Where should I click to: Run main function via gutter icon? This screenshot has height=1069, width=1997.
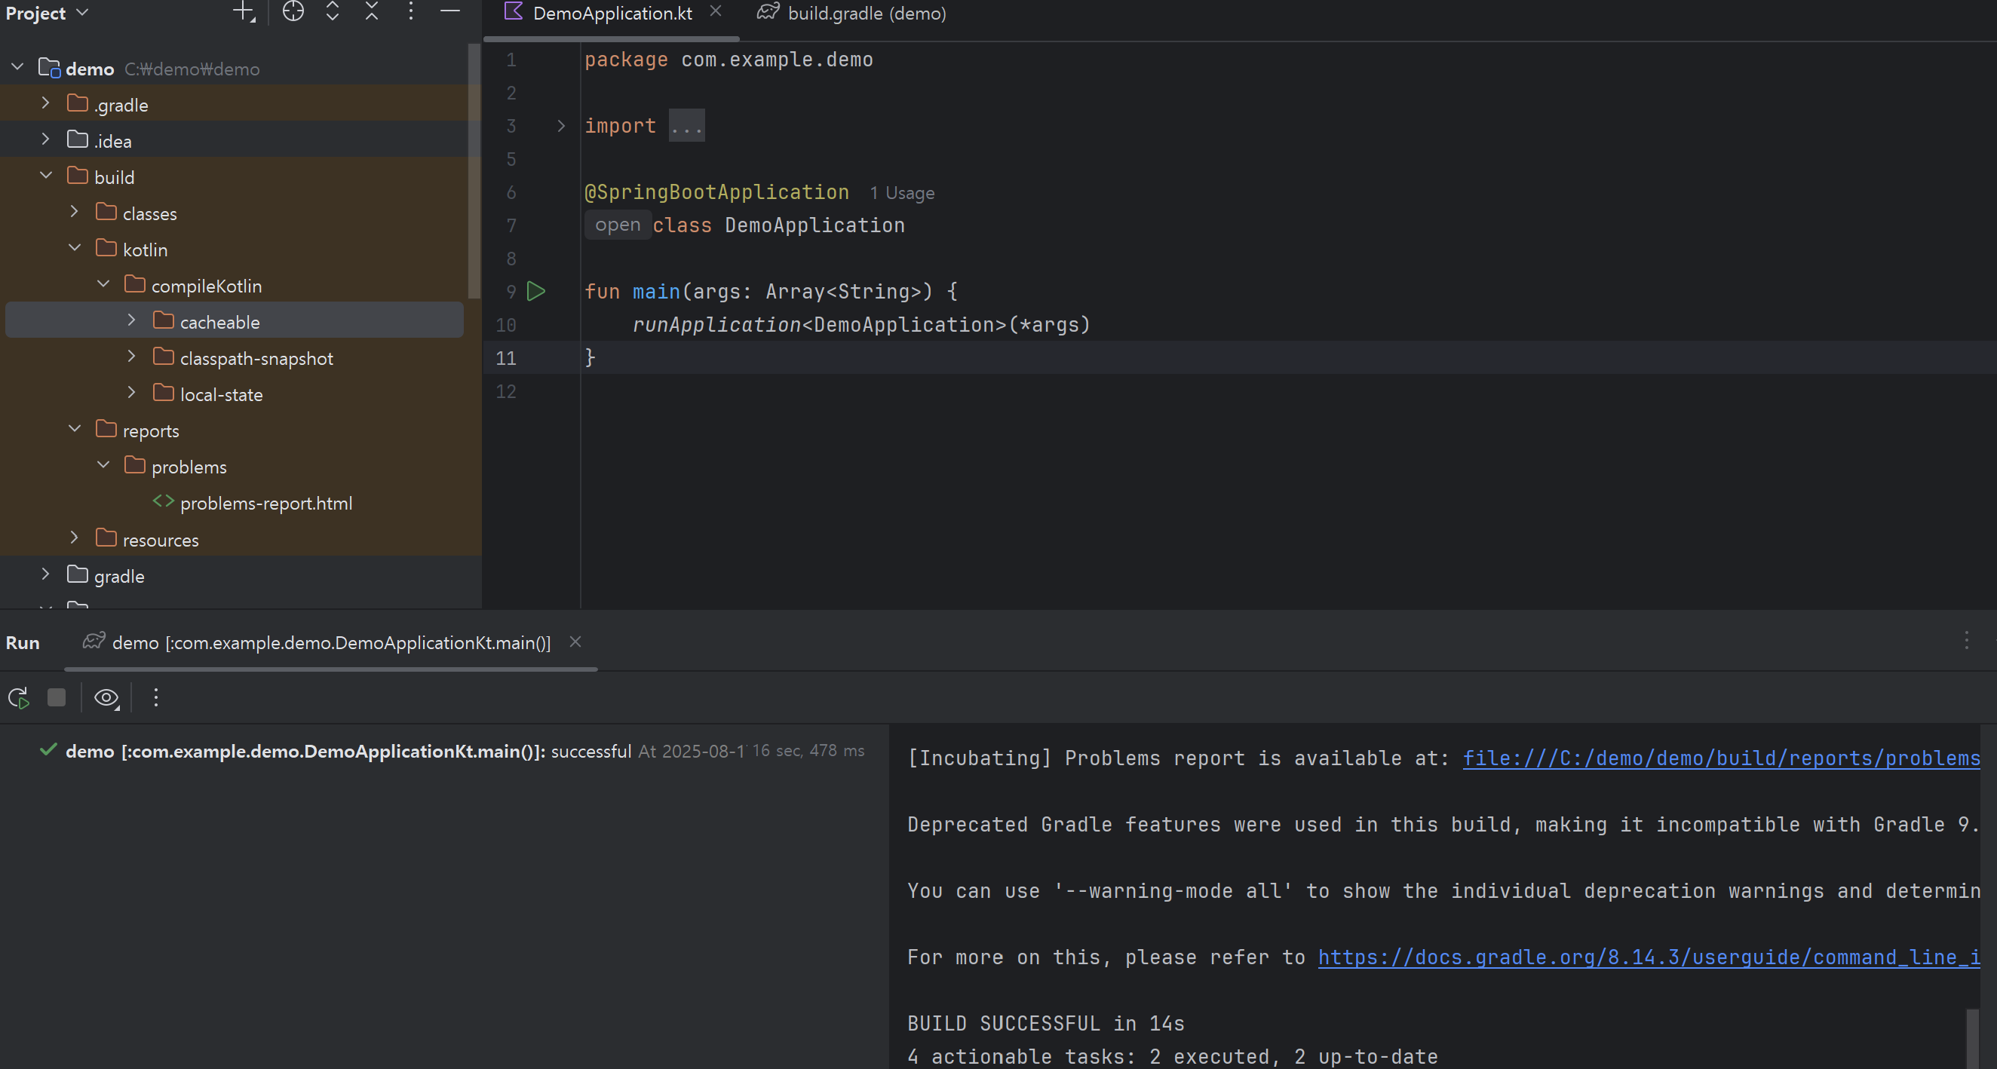tap(536, 292)
